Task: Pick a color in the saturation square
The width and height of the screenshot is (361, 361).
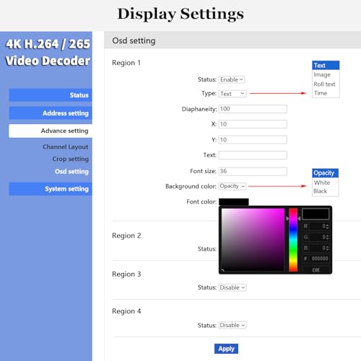Action: pos(253,240)
